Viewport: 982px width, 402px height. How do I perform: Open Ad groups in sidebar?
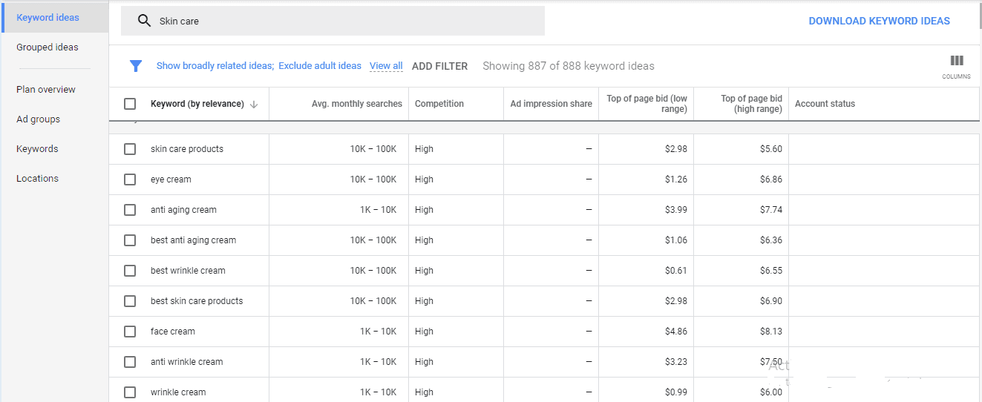38,119
